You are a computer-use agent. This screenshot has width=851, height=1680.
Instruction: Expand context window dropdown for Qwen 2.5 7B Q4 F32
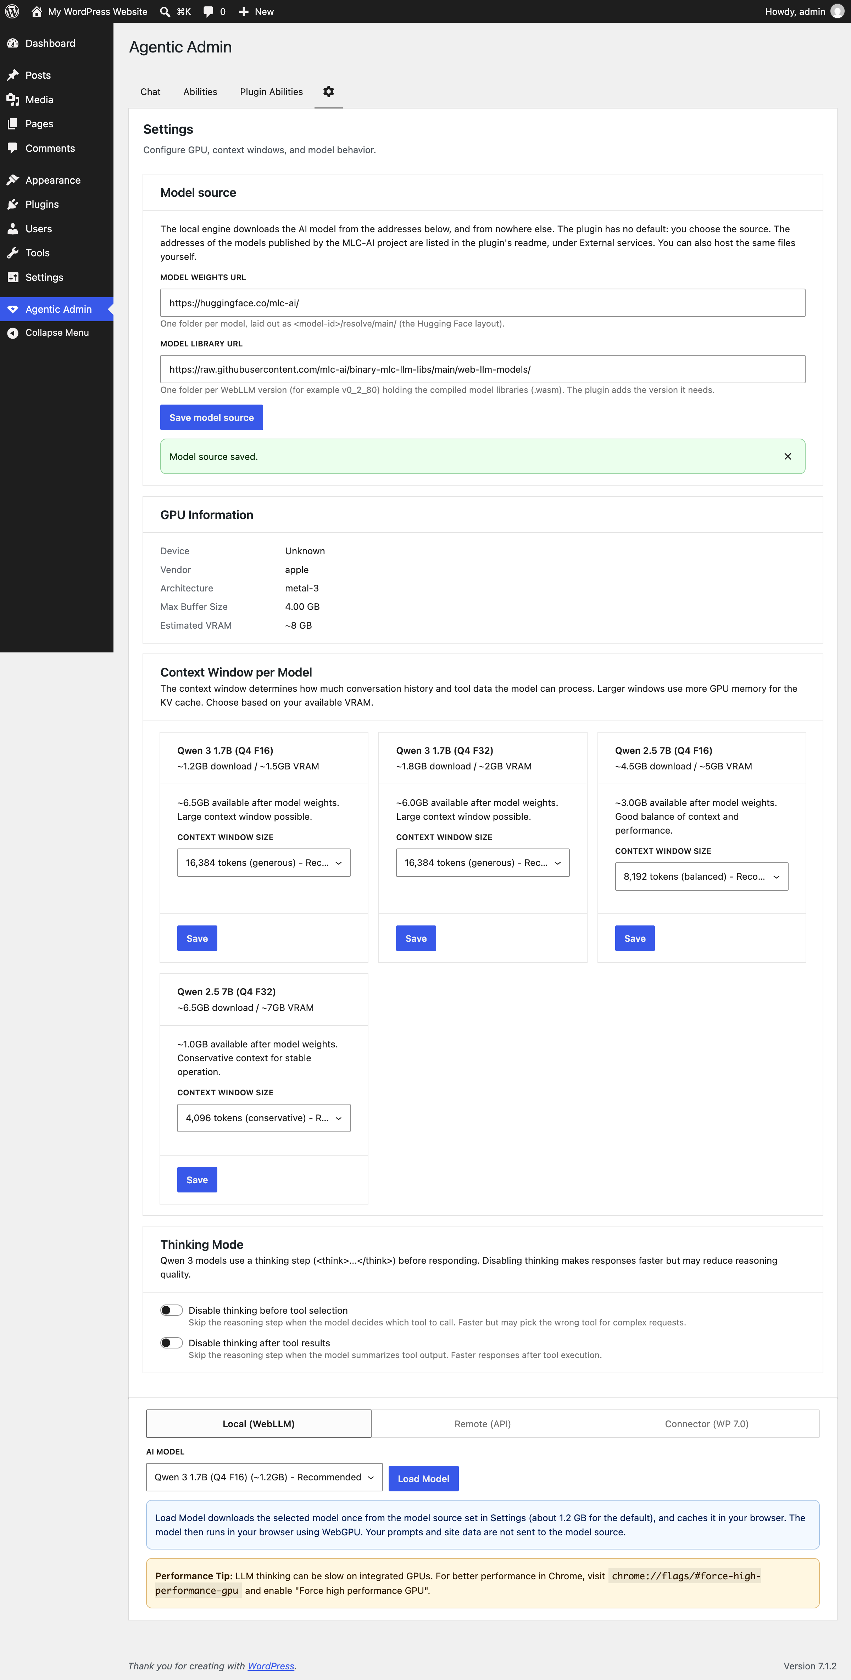pyautogui.click(x=263, y=1118)
